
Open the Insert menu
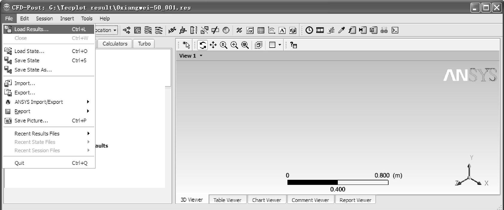pos(67,19)
